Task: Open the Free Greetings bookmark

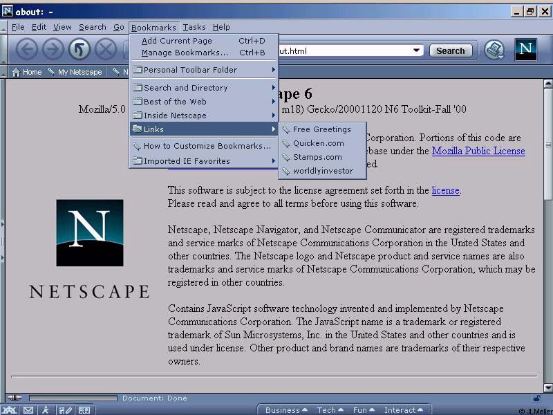Action: [322, 129]
